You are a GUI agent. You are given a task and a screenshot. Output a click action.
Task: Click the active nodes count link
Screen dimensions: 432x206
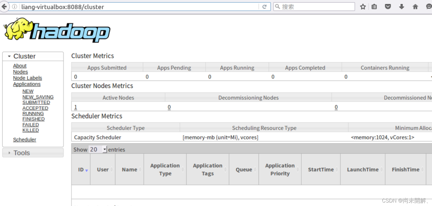tap(76, 107)
